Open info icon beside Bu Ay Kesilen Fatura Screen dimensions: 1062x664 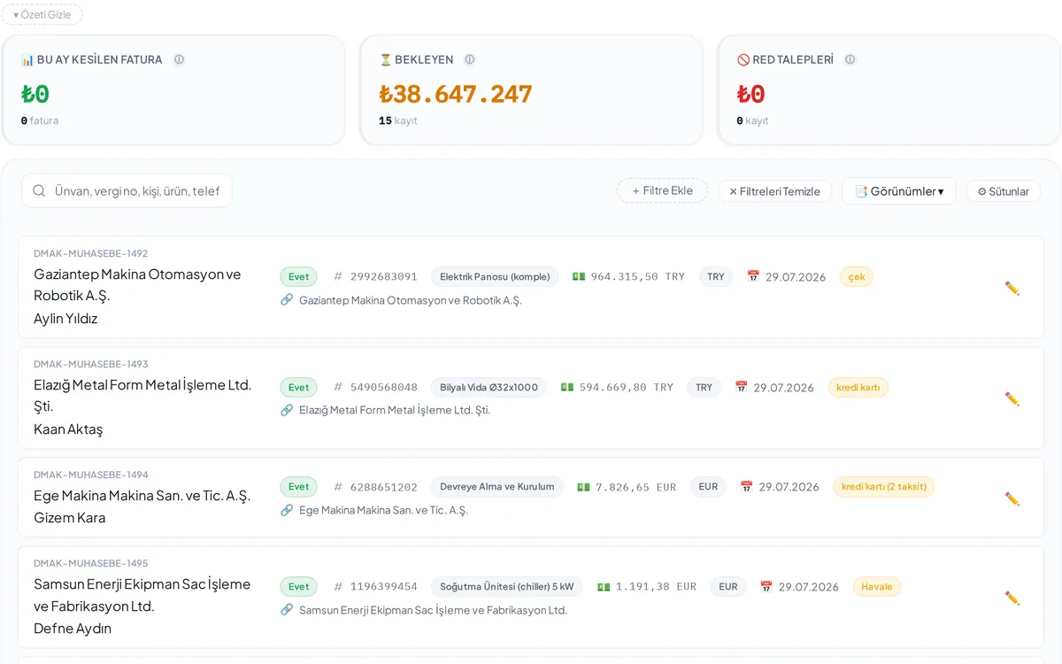tap(179, 59)
